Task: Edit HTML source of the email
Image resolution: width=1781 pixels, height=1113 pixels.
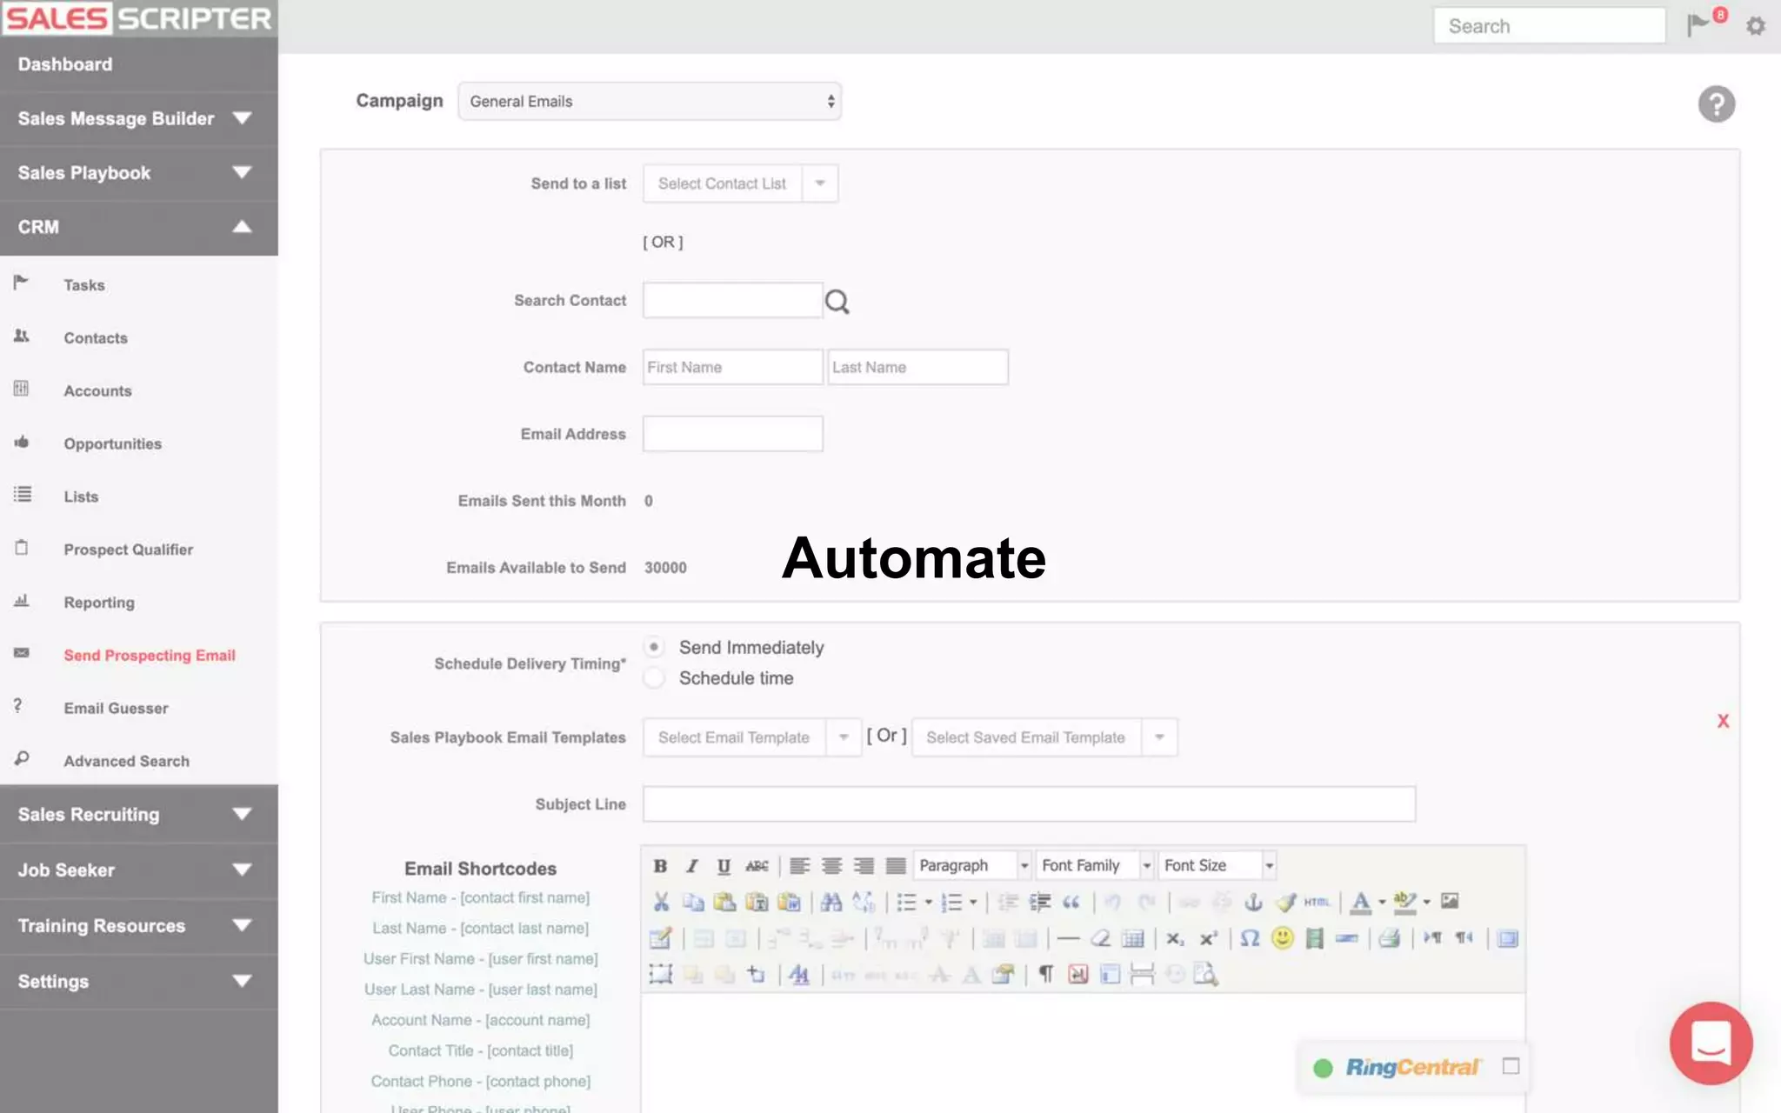Action: coord(1317,903)
